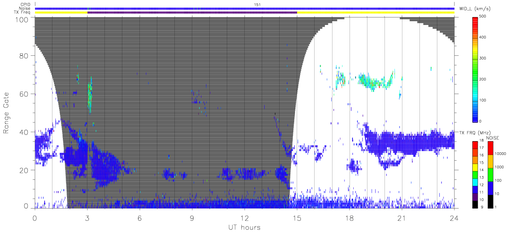Click the purple segment of TX Freq bar
This screenshot has height=236, width=511.
click(x=192, y=12)
